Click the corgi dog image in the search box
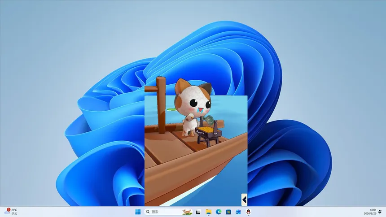Screen dimensions: 386x217 point(187,212)
